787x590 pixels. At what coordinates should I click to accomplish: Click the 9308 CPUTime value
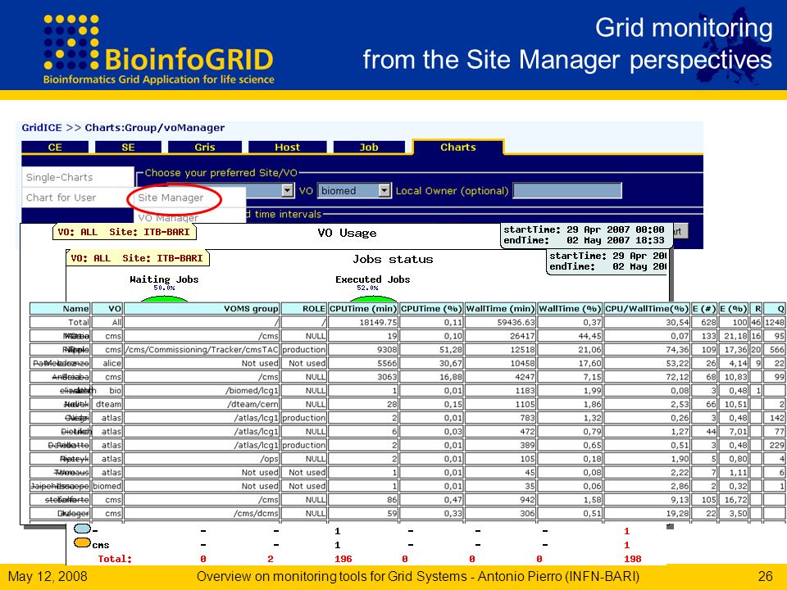point(363,350)
